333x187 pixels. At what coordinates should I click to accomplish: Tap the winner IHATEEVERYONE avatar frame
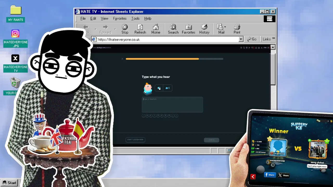pos(278,148)
